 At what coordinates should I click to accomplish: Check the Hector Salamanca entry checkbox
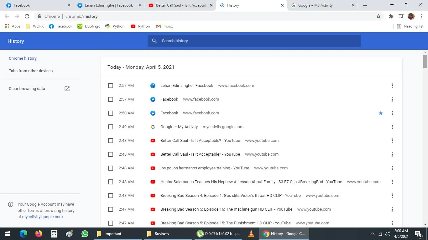pyautogui.click(x=111, y=182)
